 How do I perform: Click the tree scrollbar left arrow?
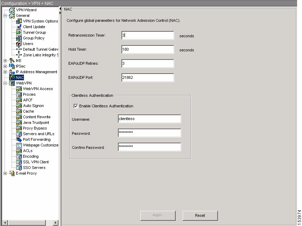pyautogui.click(x=5, y=222)
